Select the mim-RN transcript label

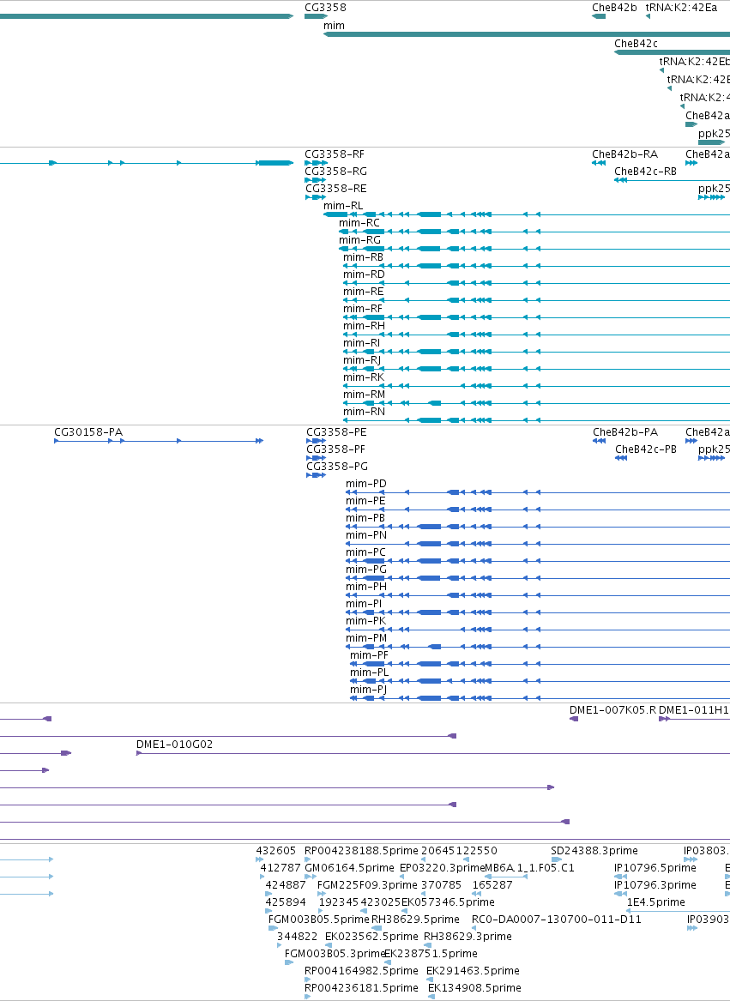pos(364,413)
